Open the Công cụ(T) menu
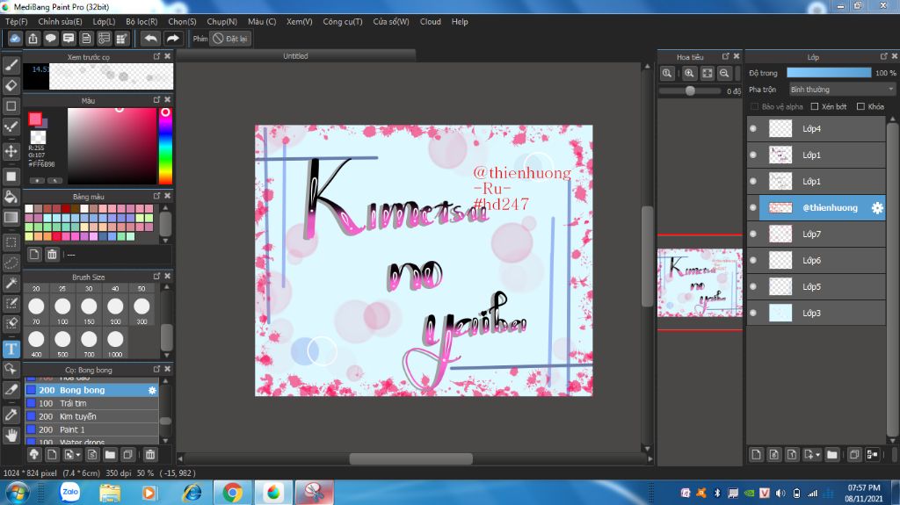Viewport: 900px width, 505px height. tap(343, 21)
